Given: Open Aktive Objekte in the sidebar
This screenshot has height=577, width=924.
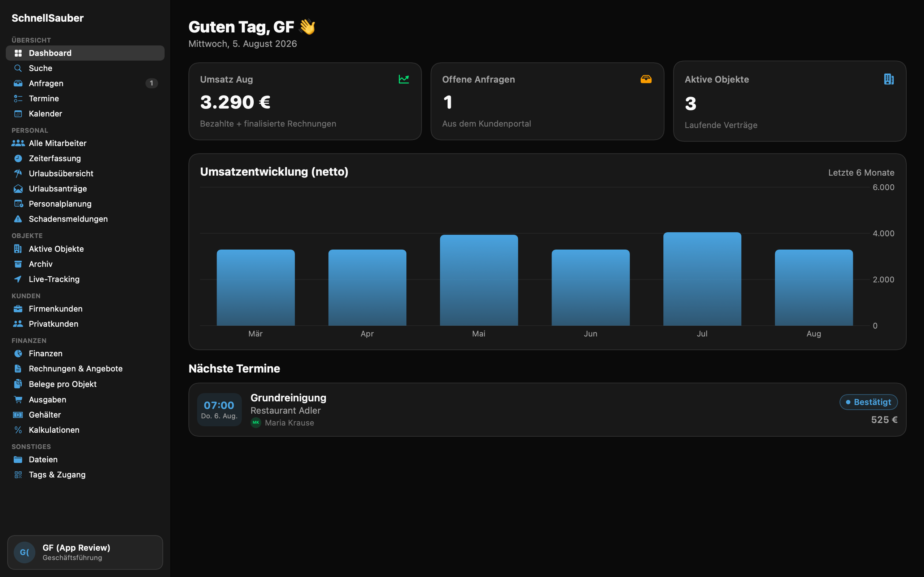Looking at the screenshot, I should pyautogui.click(x=85, y=249).
